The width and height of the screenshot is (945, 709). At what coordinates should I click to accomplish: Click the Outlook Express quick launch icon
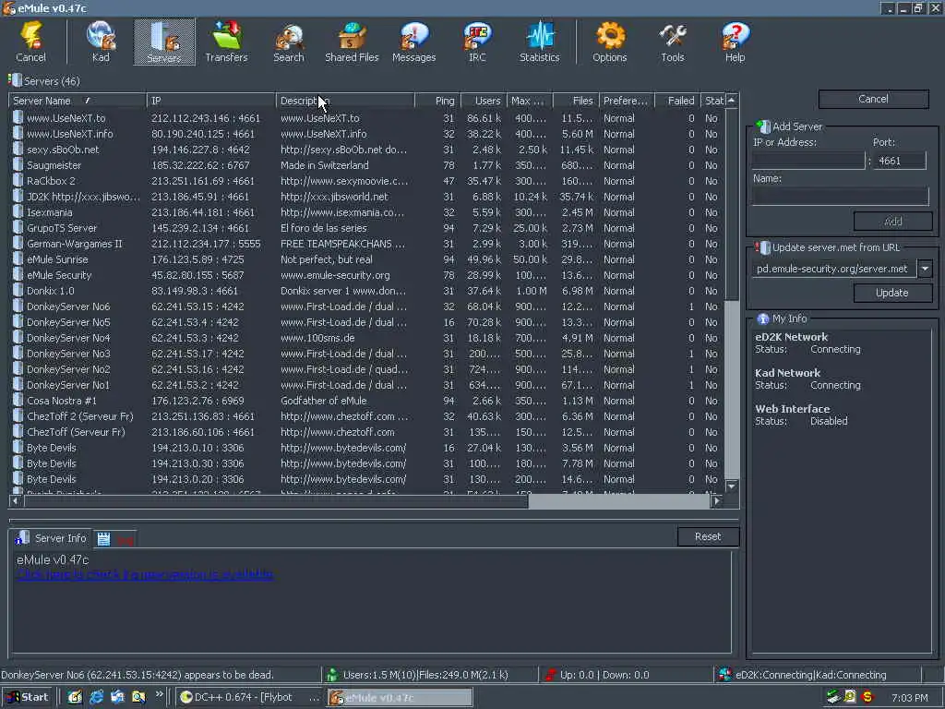[x=117, y=697]
